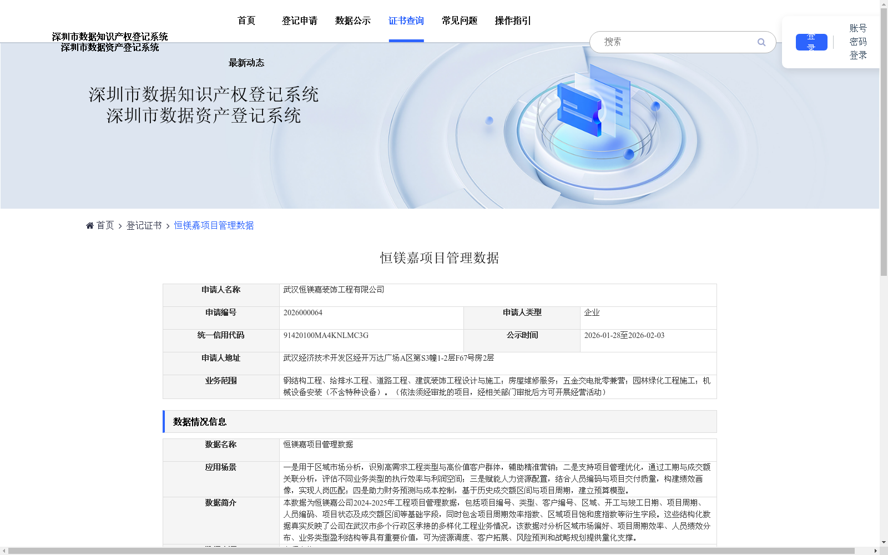Click the 业务范围 label cell

[221, 386]
